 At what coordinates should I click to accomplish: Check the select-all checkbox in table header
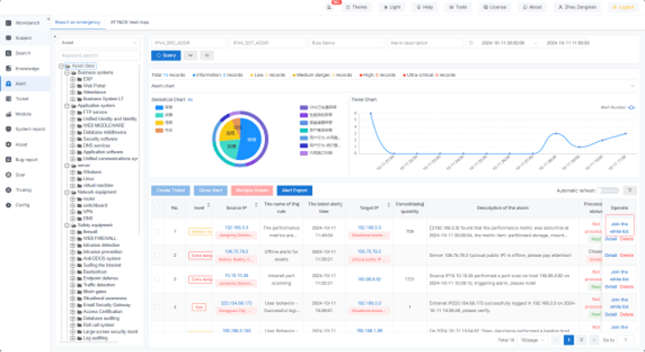(x=157, y=208)
